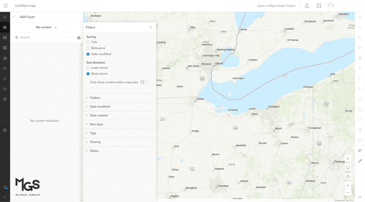The width and height of the screenshot is (365, 202).
Task: Open the Layers panel in left toolbar
Action: (5, 27)
